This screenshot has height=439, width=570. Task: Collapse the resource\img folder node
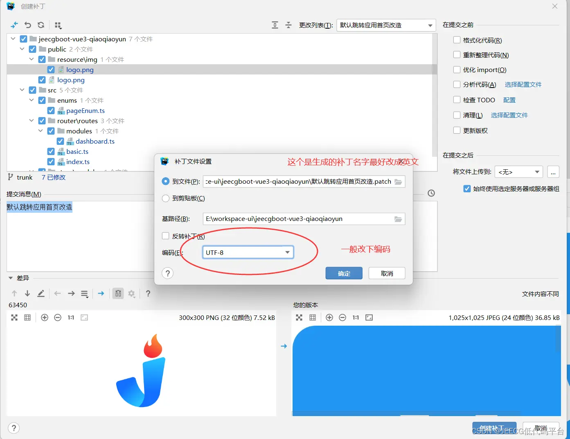(32, 59)
